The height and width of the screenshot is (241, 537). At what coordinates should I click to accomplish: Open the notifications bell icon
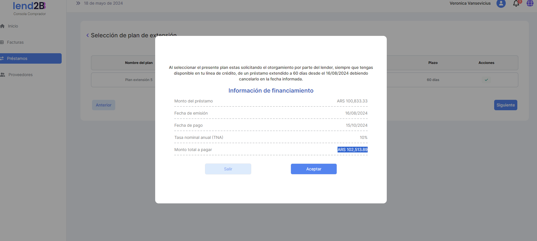point(516,3)
